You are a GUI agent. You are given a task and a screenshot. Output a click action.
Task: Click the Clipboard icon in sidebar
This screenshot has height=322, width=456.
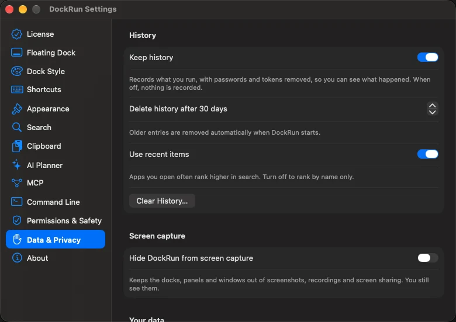17,146
